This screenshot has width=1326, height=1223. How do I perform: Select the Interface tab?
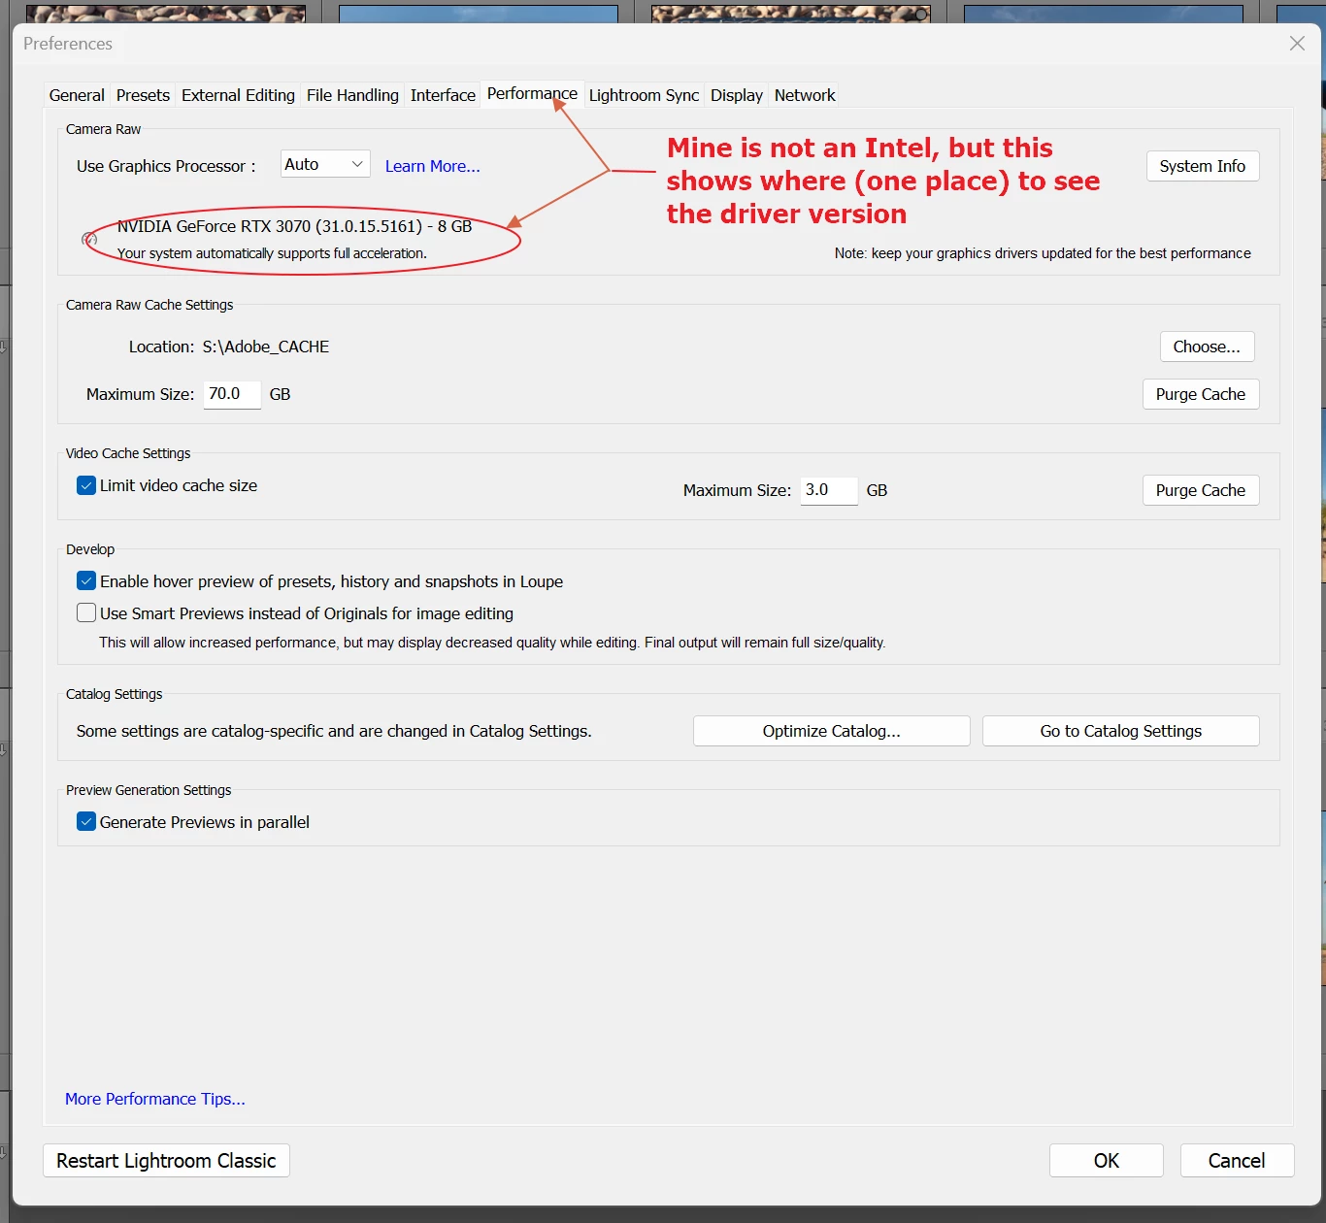[x=443, y=95]
